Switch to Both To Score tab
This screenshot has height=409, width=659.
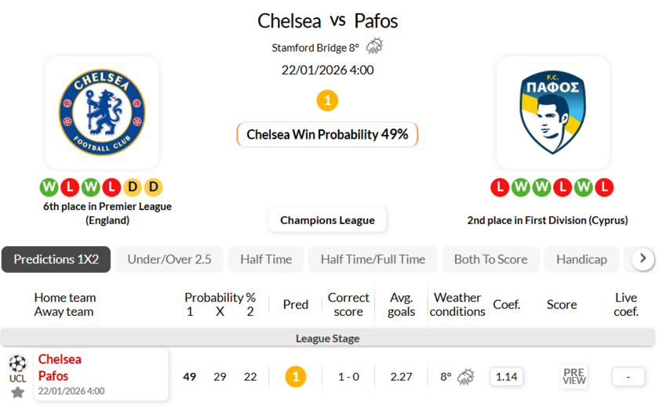pyautogui.click(x=490, y=259)
